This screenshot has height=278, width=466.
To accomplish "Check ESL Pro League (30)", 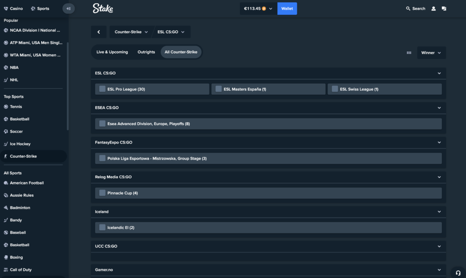I will tap(102, 89).
